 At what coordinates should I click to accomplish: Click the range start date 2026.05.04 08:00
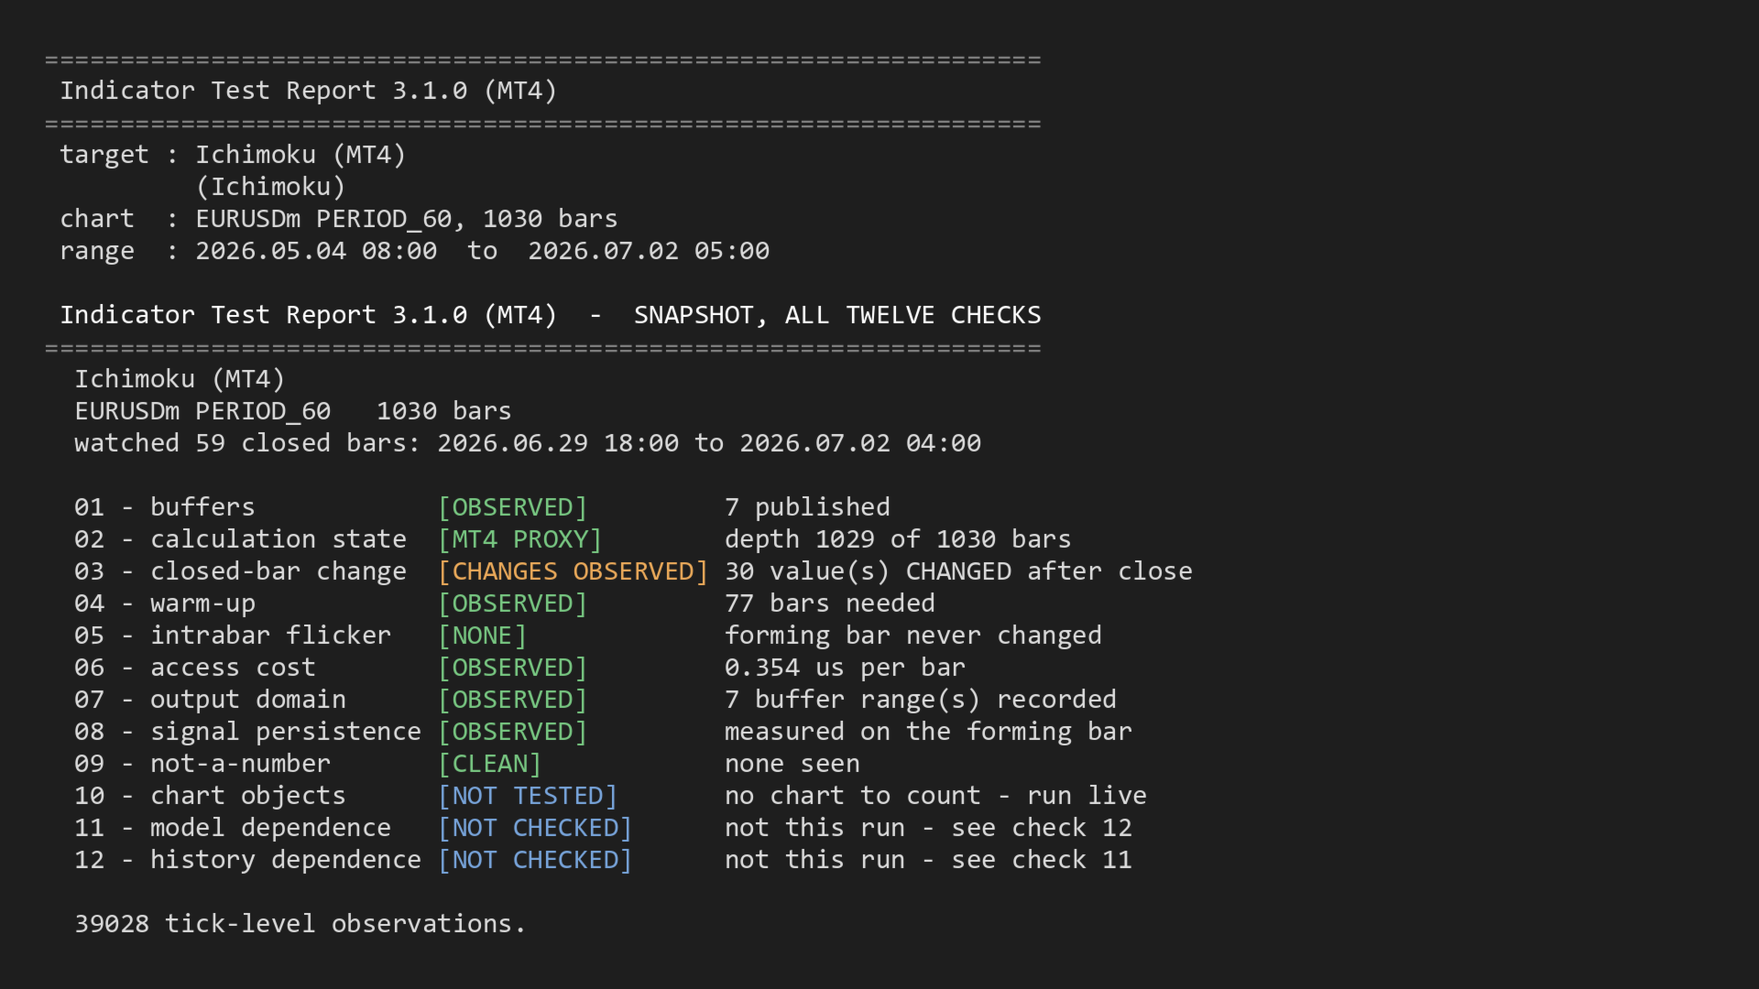(x=316, y=251)
